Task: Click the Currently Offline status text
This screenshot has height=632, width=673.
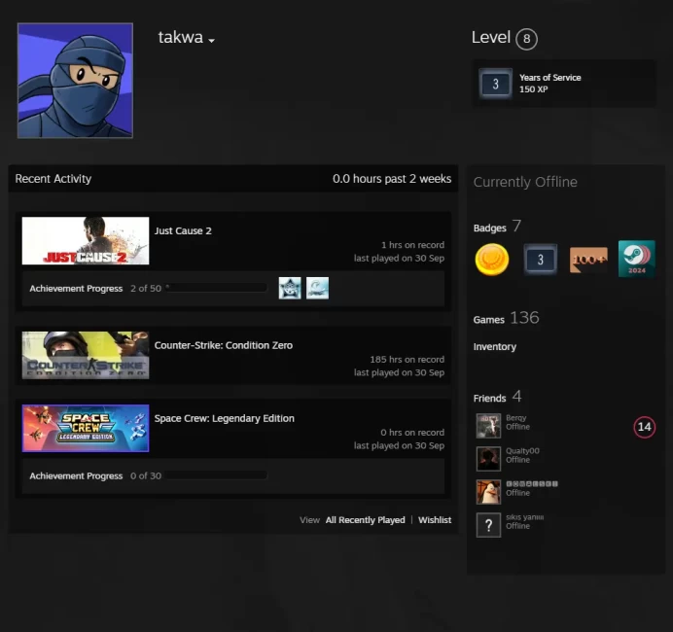Action: coord(525,182)
